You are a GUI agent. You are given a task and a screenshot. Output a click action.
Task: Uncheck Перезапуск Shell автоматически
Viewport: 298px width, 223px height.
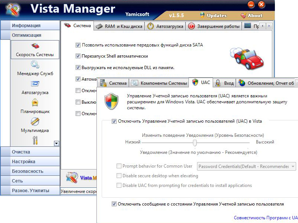click(78, 56)
